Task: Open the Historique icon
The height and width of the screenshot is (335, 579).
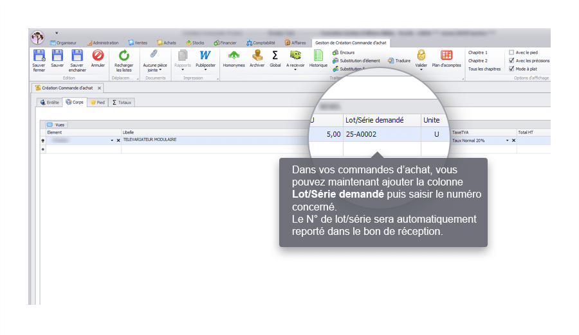Action: [318, 56]
